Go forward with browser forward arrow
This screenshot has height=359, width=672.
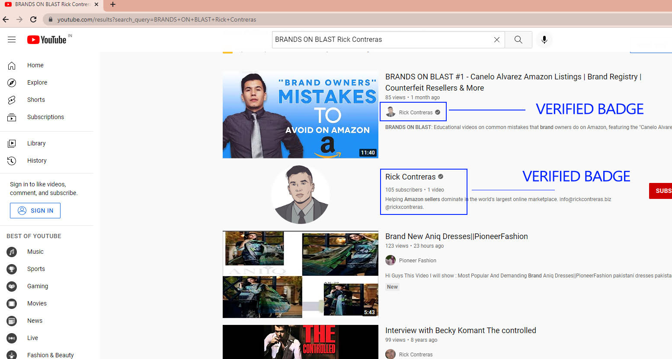19,19
